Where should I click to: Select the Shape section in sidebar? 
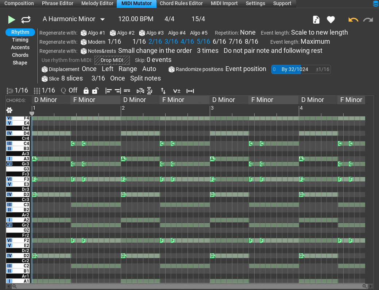pyautogui.click(x=20, y=63)
